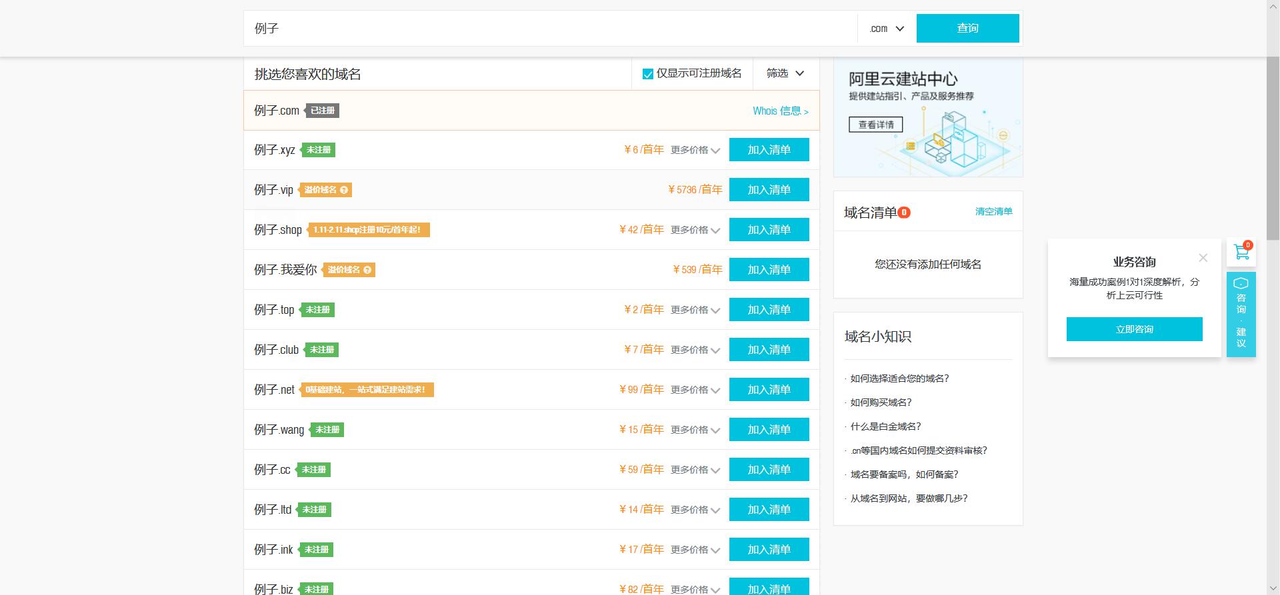Open the shopping cart icon
Viewport: 1280px width, 595px height.
[x=1241, y=252]
